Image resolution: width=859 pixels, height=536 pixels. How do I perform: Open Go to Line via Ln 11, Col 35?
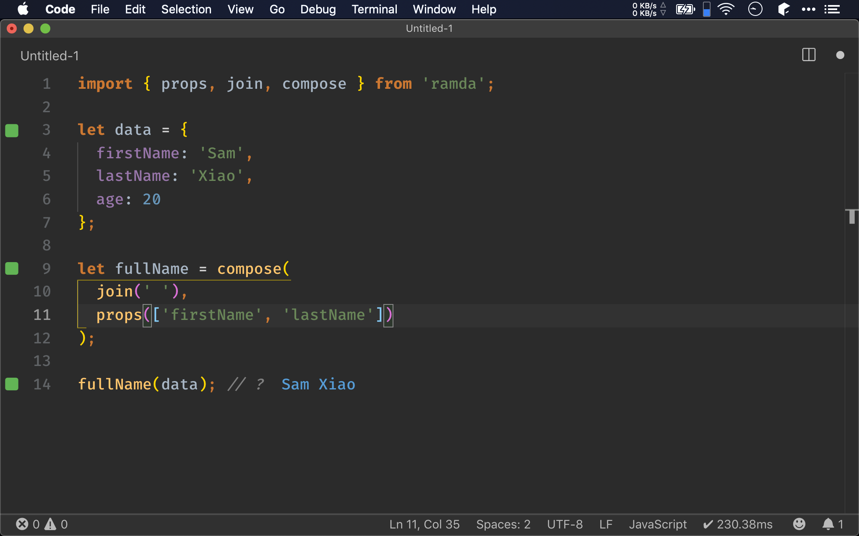pos(424,524)
